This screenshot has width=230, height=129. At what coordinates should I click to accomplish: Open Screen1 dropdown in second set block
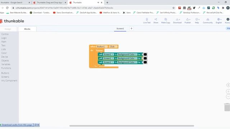(108, 58)
